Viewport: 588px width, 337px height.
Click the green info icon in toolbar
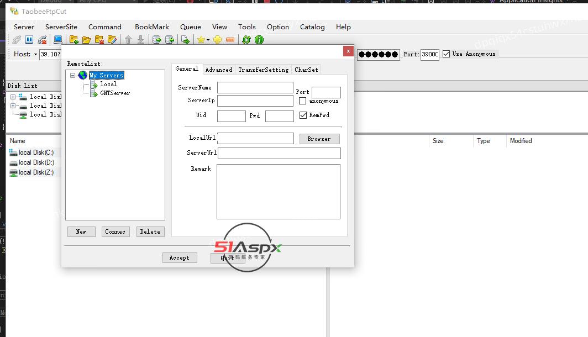[x=259, y=40]
